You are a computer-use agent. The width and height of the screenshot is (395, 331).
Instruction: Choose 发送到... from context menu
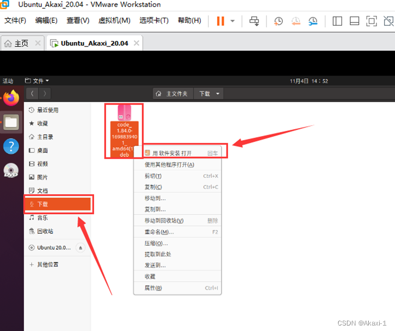(x=177, y=265)
